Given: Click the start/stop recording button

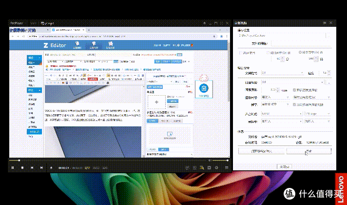Looking at the screenshot, I should [x=308, y=151].
